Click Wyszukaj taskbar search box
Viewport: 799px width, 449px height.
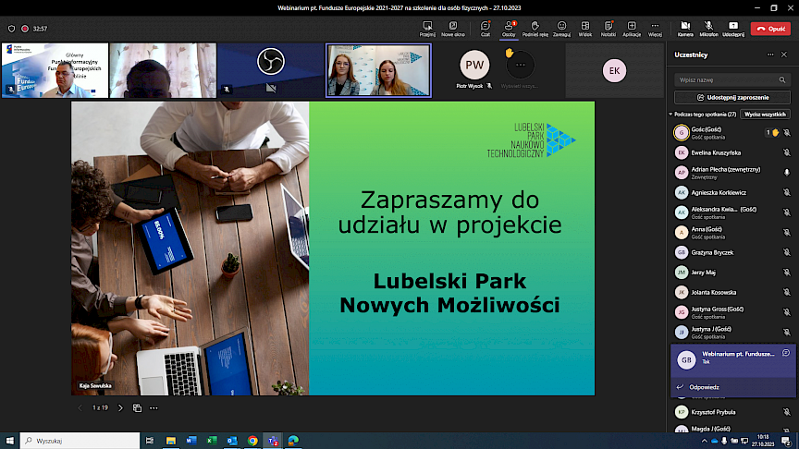(80, 441)
